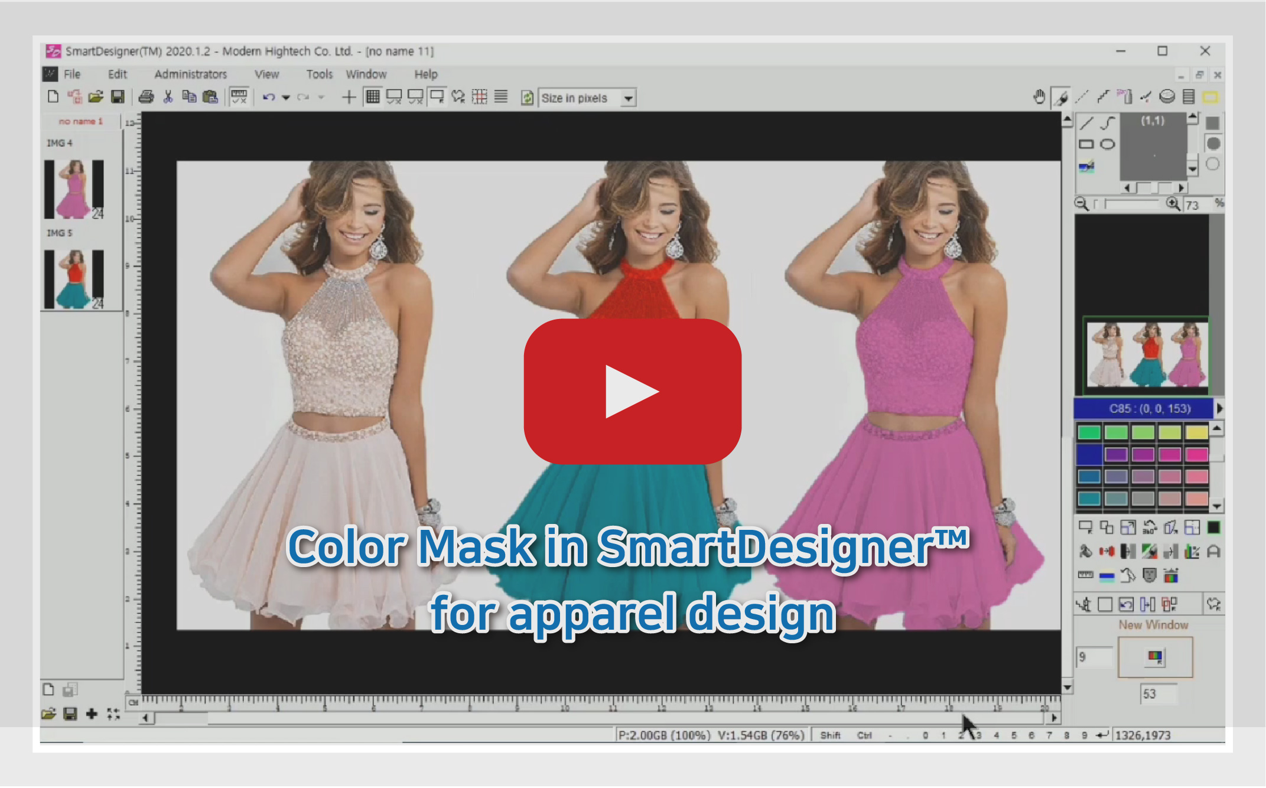Image resolution: width=1266 pixels, height=788 pixels.
Task: Pick the yellow palette swatch
Action: tap(1197, 432)
